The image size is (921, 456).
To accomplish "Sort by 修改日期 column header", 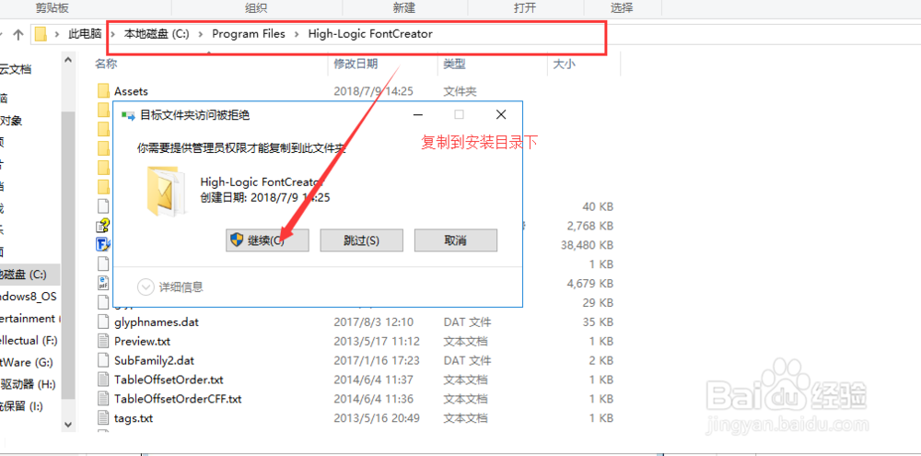I will coord(356,64).
